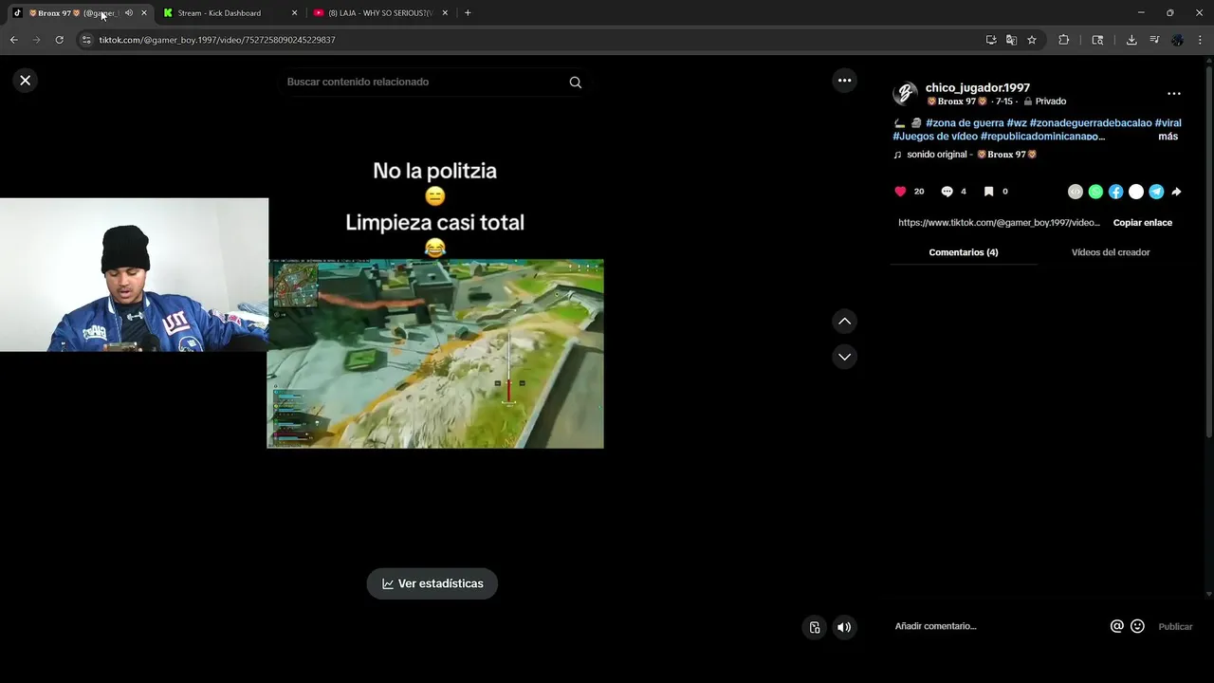Click the 'Publicar' button
This screenshot has width=1214, height=683.
pyautogui.click(x=1175, y=627)
